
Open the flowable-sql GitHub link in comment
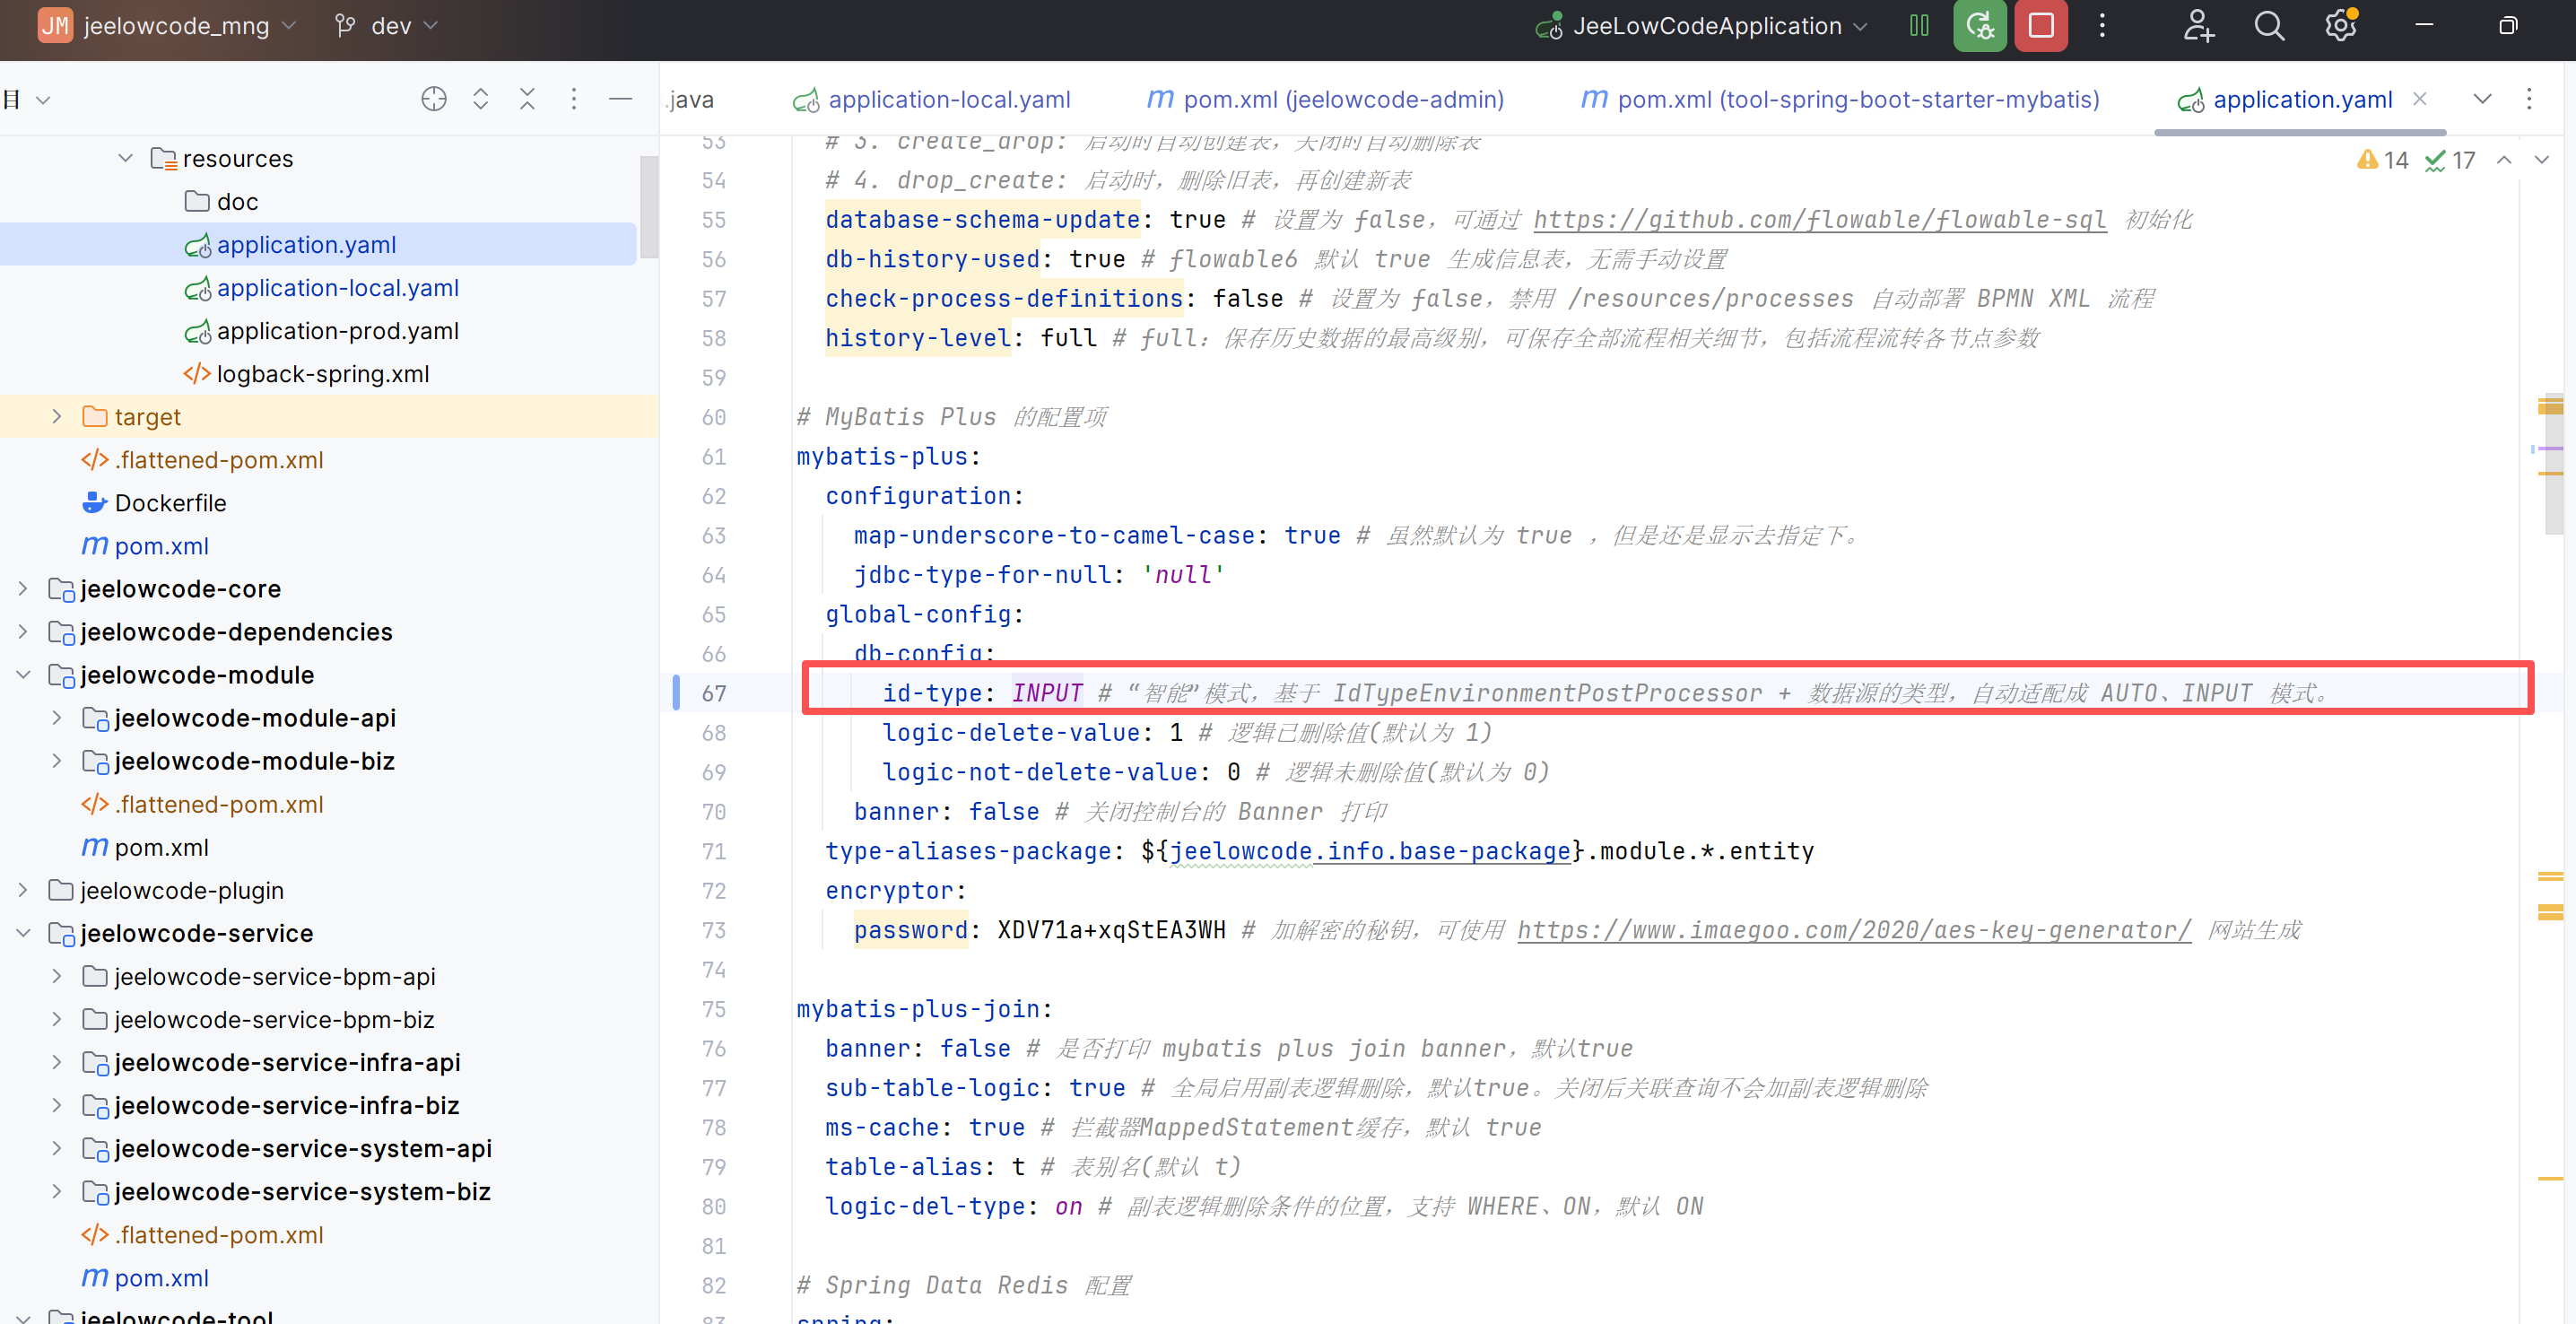[1819, 220]
